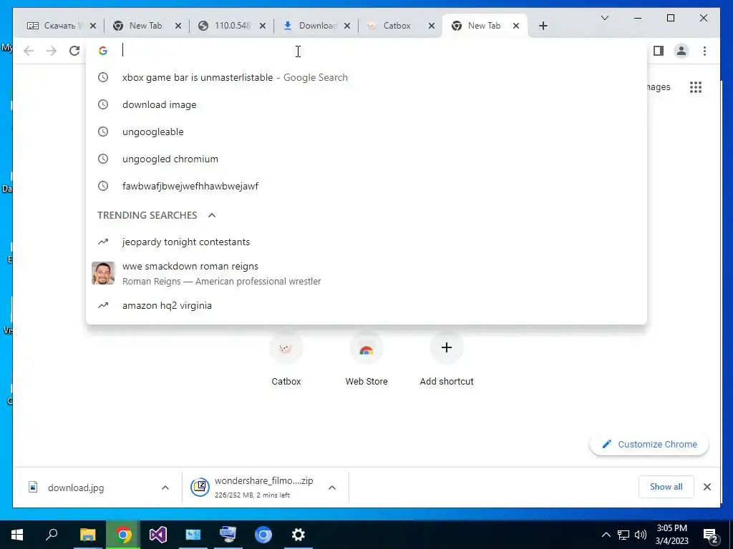The image size is (733, 549).
Task: Close the Download tab
Action: click(347, 26)
